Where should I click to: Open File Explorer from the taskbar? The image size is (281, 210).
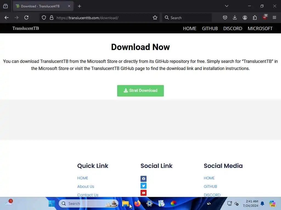click(125, 203)
